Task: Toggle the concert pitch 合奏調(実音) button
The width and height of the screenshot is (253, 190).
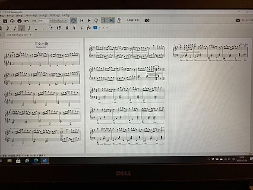Action: pos(133,20)
